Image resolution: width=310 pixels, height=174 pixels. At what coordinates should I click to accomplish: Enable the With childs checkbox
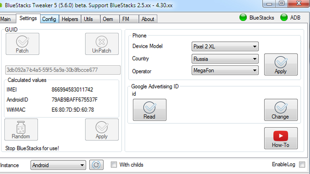tap(114, 165)
